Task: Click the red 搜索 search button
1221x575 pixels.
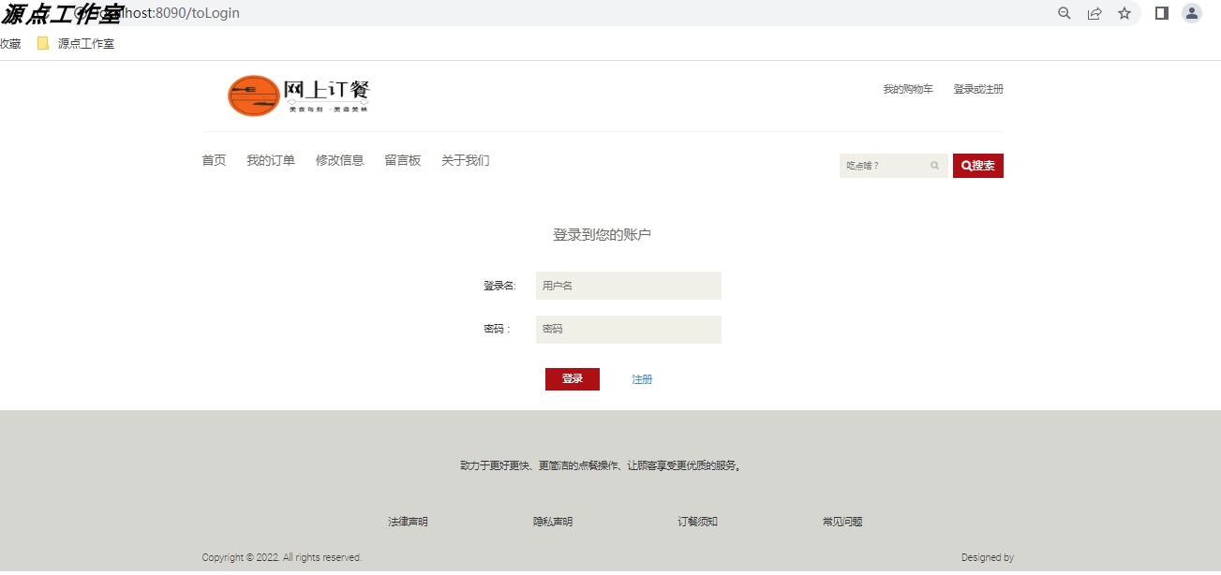Action: point(977,165)
